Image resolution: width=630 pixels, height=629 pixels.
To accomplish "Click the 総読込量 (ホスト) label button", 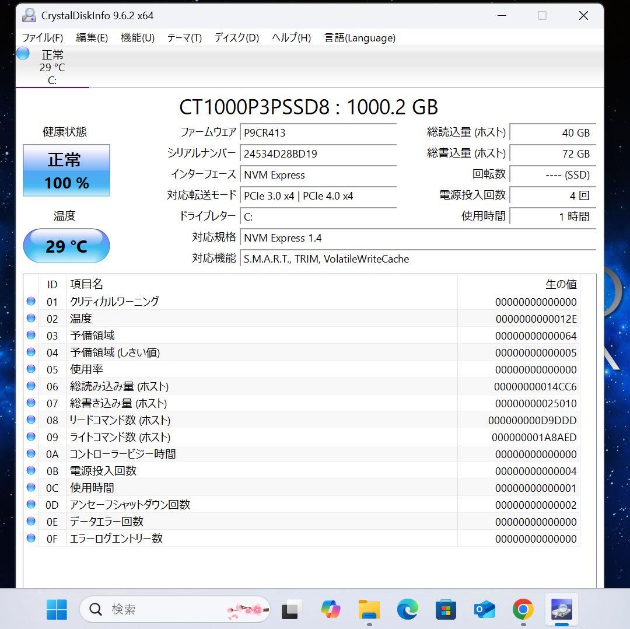I will 466,132.
